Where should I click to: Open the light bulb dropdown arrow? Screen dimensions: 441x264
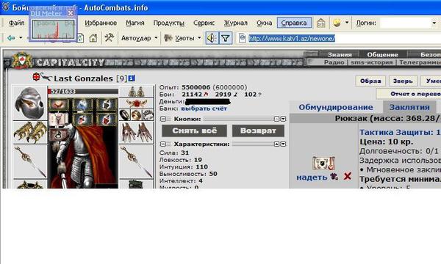click(x=347, y=23)
